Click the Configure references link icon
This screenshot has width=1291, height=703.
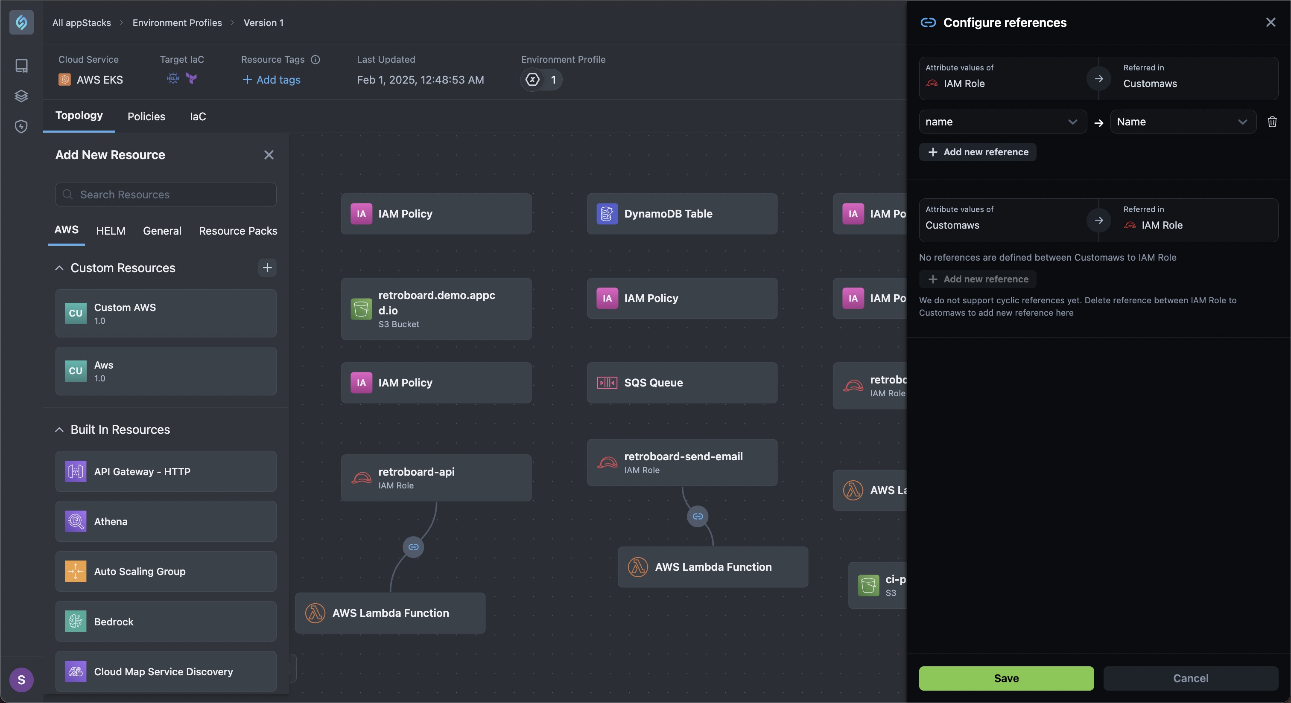pos(928,23)
